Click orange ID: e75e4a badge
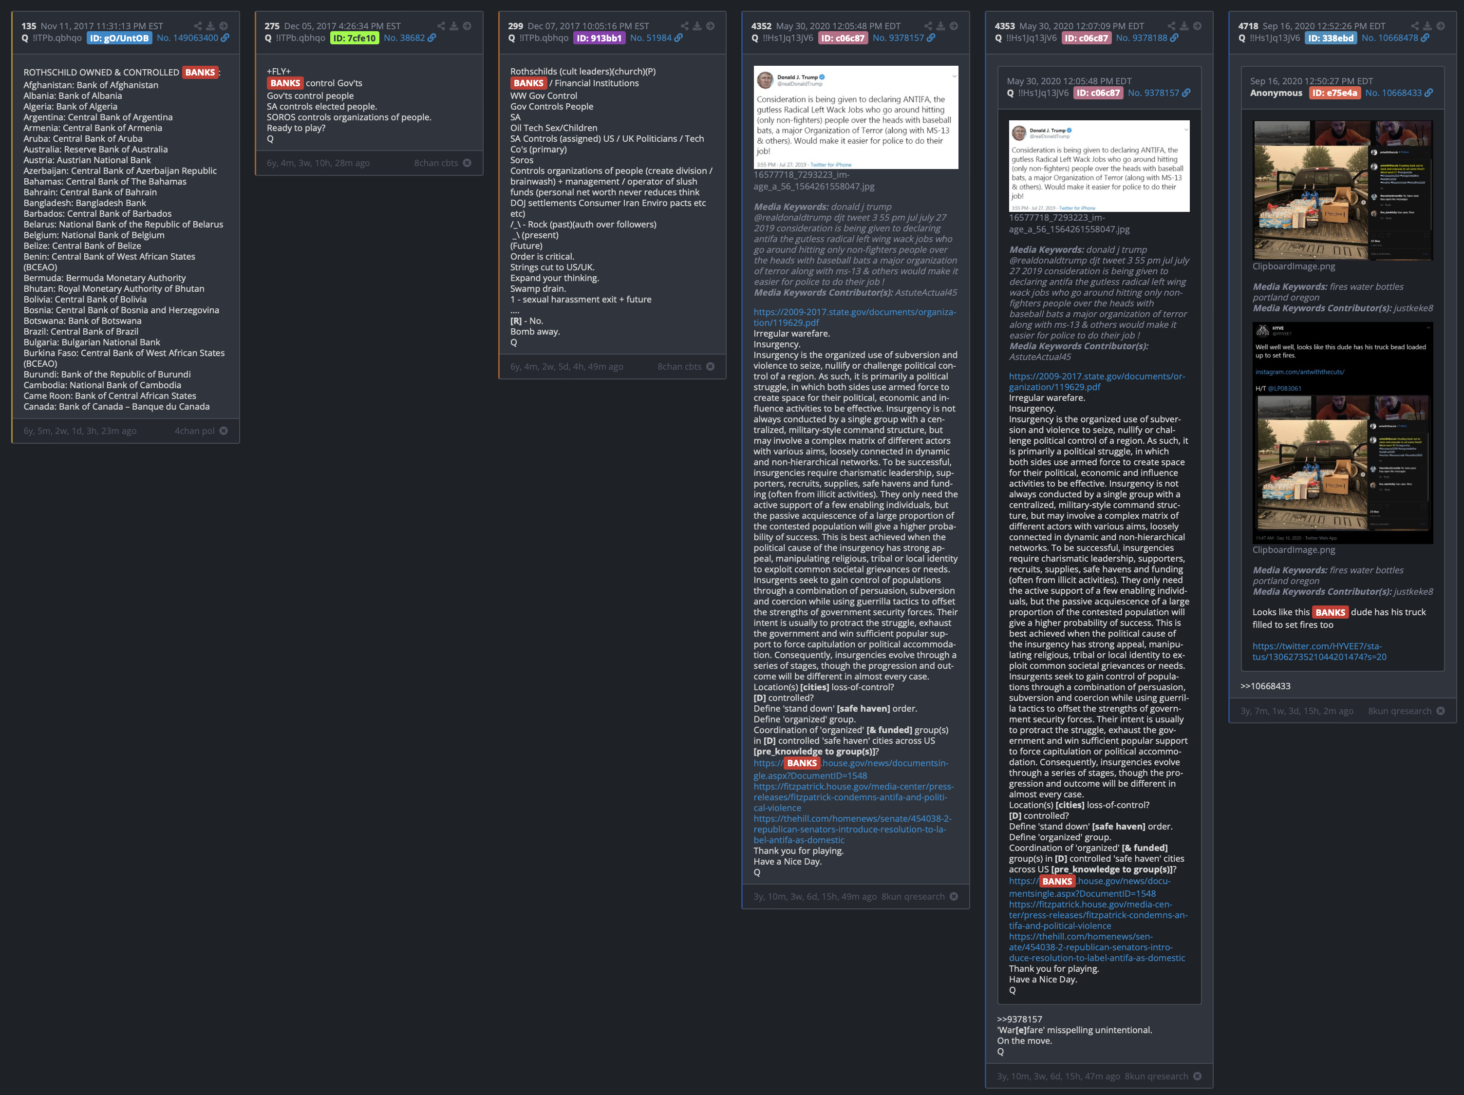The height and width of the screenshot is (1095, 1464). tap(1334, 94)
